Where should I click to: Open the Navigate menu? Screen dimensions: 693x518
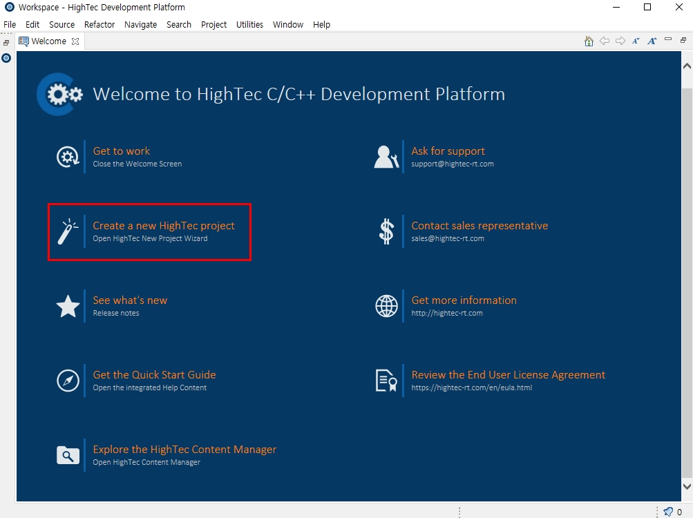[140, 24]
